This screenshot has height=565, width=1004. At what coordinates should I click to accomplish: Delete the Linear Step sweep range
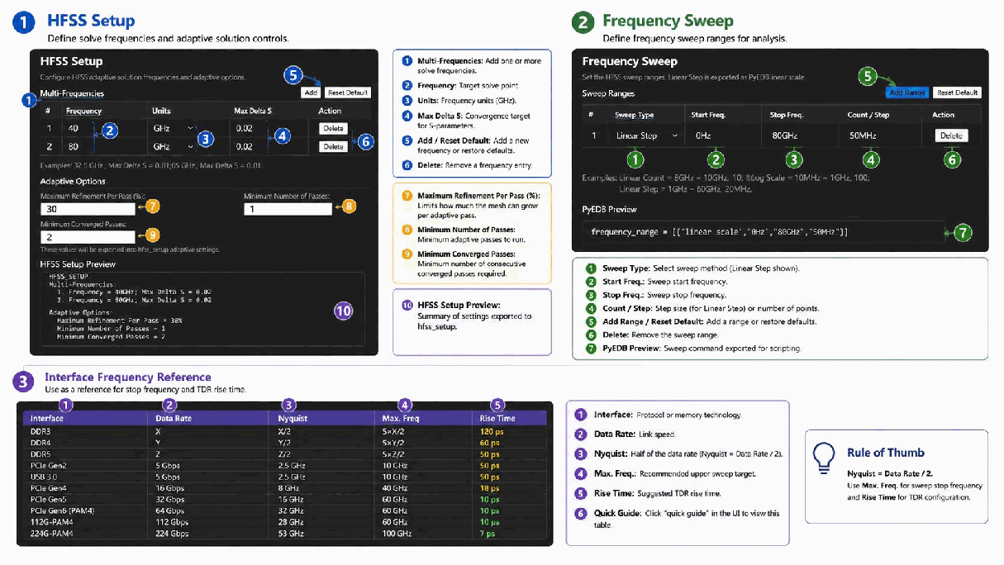(x=951, y=135)
